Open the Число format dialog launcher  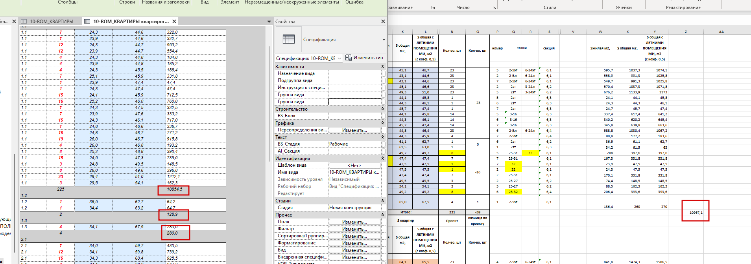pyautogui.click(x=495, y=7)
